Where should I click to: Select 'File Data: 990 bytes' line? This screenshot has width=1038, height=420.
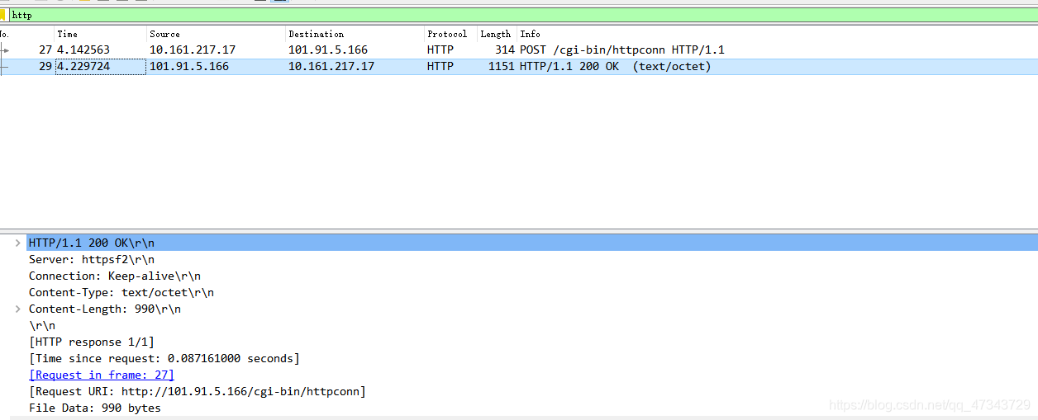coord(94,408)
